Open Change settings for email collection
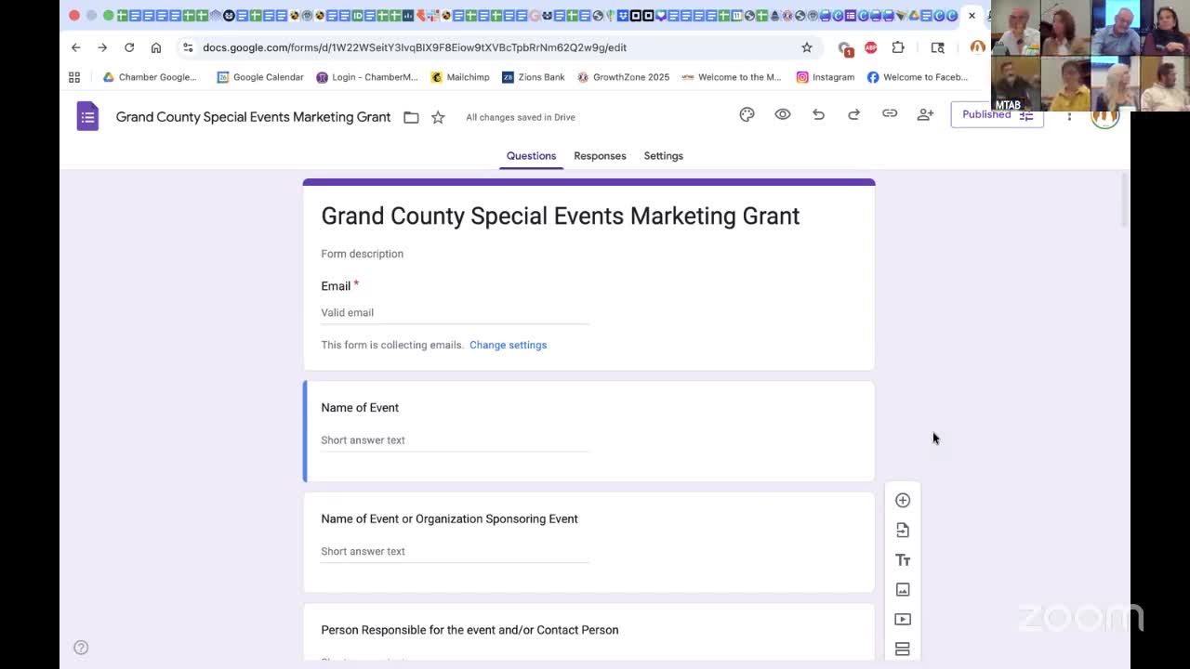This screenshot has height=669, width=1190. coord(508,345)
